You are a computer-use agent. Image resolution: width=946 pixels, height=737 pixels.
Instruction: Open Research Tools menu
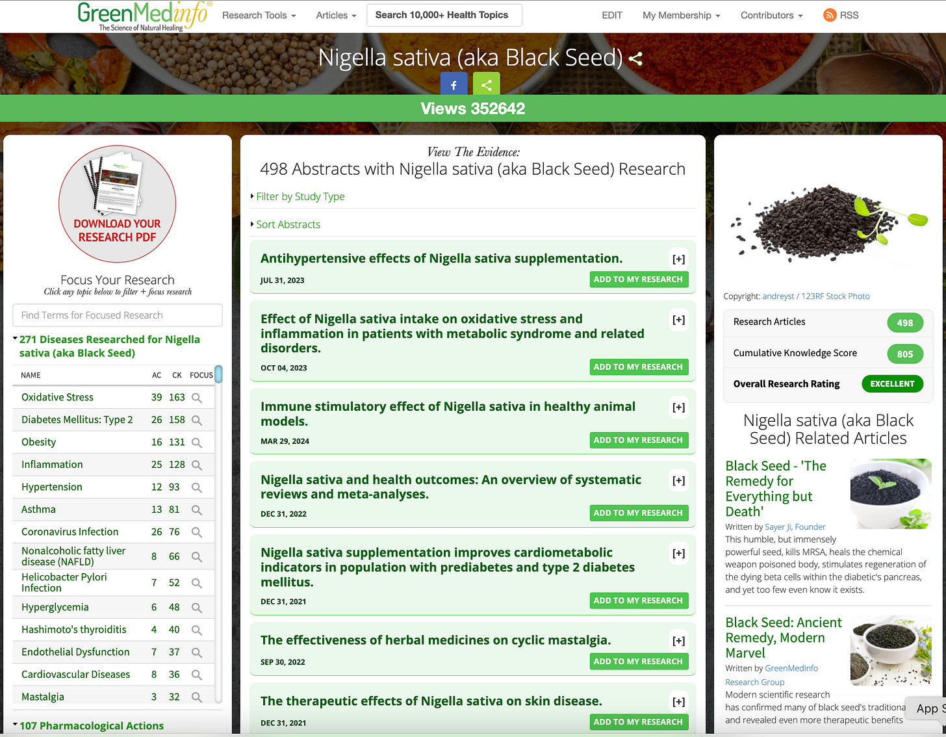click(x=259, y=15)
